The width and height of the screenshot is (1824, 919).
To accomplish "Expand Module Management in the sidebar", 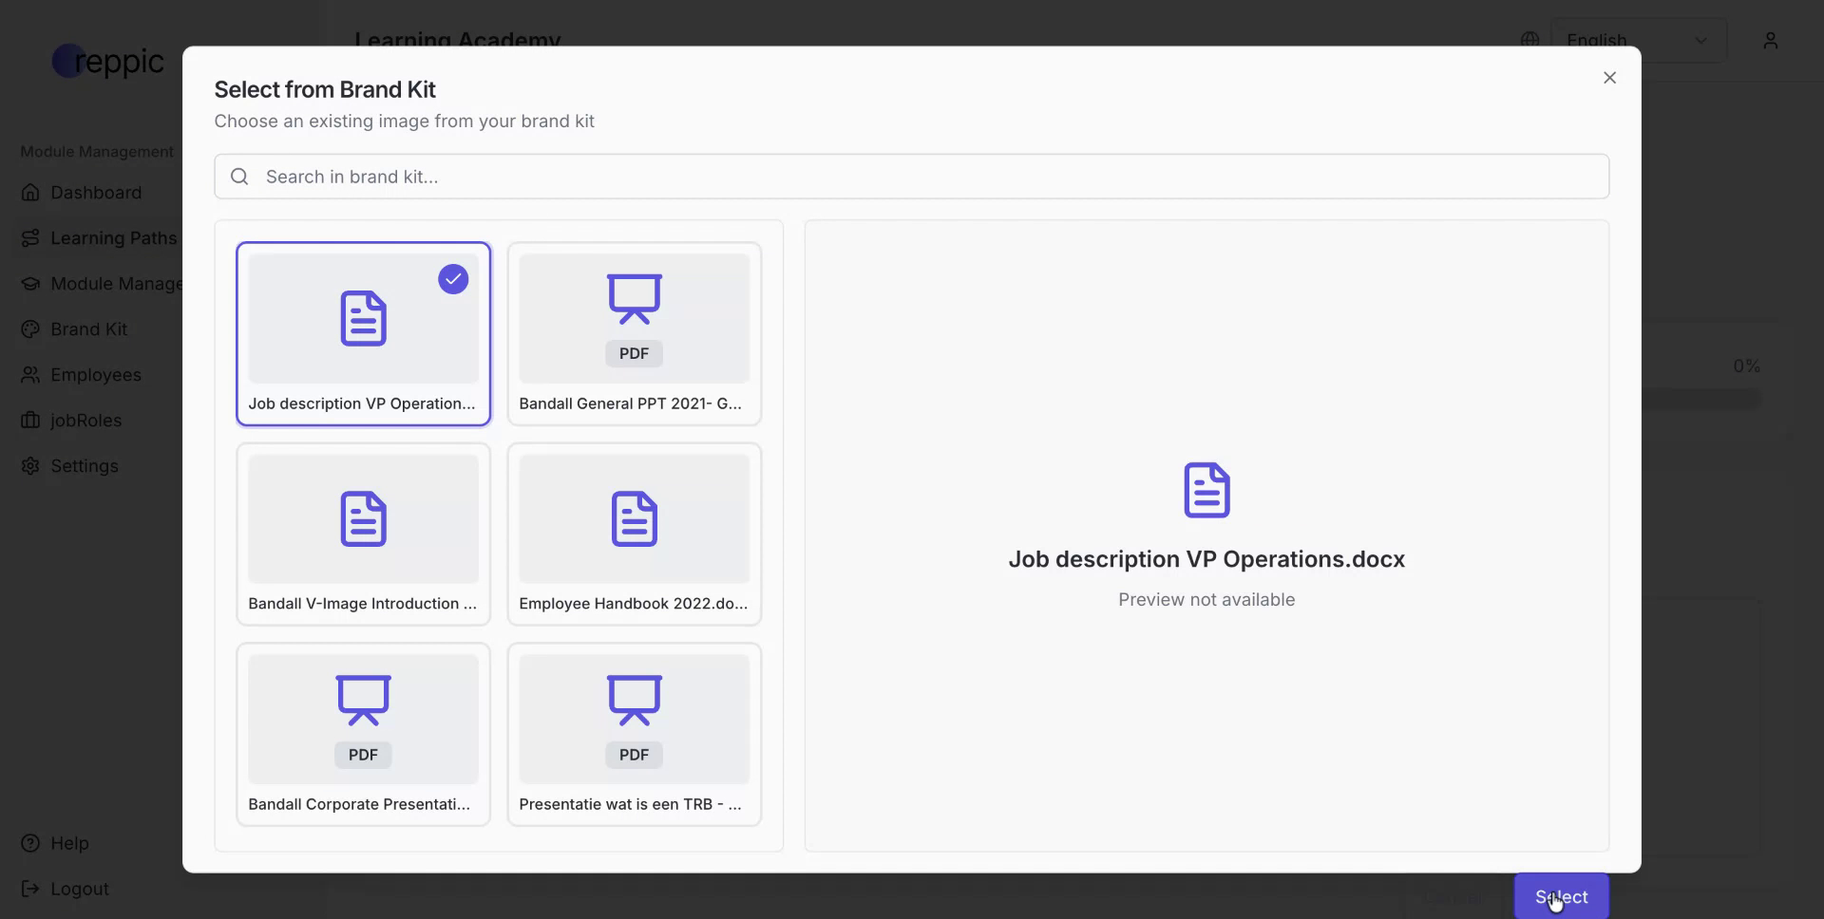I will 96,151.
